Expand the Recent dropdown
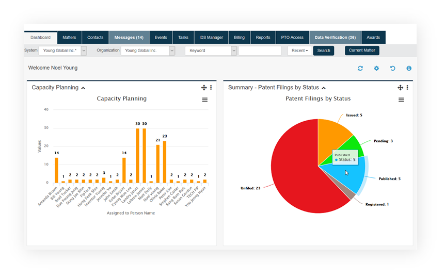Image resolution: width=445 pixels, height=278 pixels. coord(299,51)
